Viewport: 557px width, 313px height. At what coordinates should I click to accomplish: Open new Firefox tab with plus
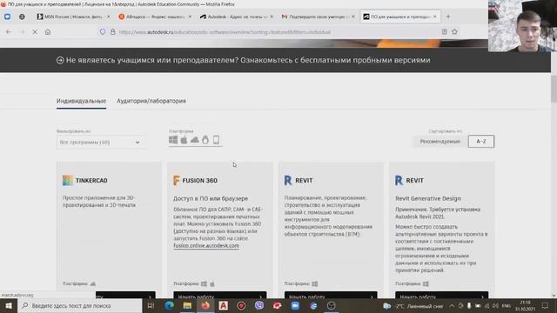[448, 17]
